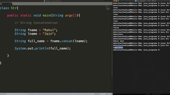The width and height of the screenshot is (170, 95).
Task: Click the "args" parameter in main signature
Action: [69, 15]
